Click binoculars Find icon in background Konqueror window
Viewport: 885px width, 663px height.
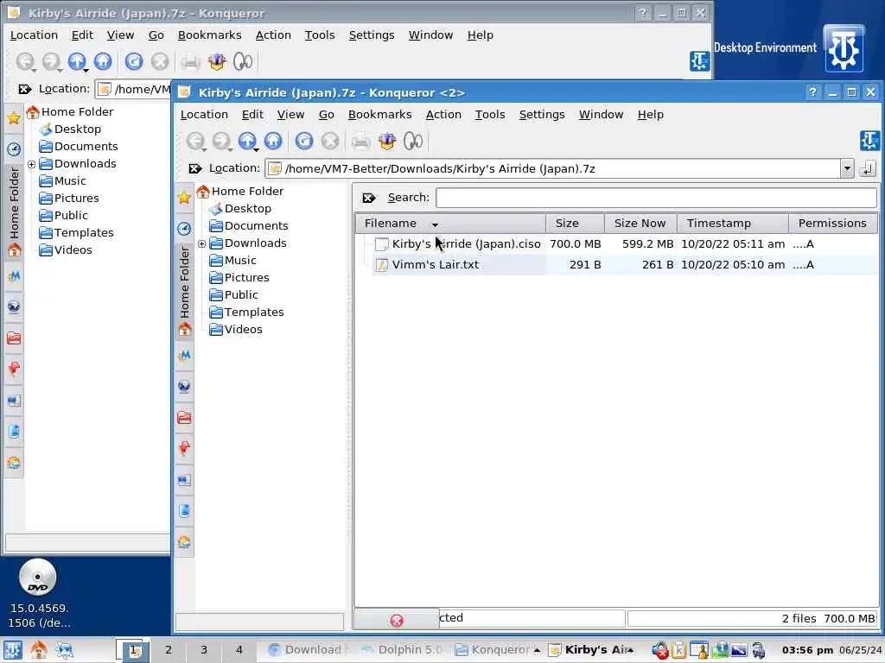tap(243, 61)
